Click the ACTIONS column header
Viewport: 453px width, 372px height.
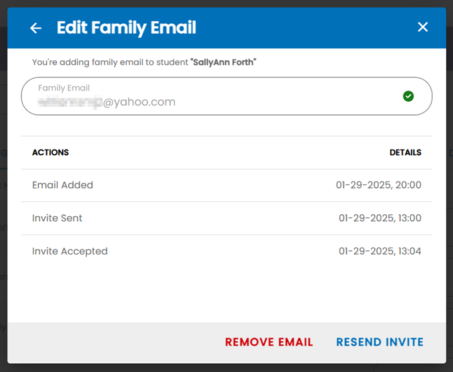tap(50, 152)
